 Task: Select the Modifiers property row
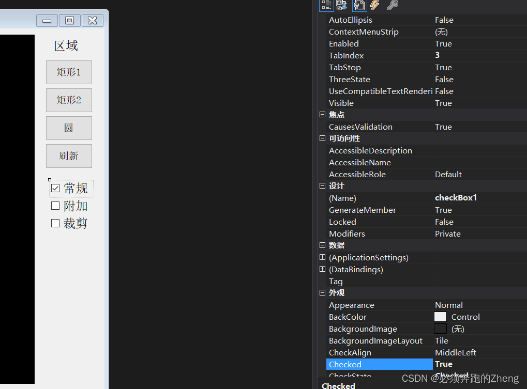coord(427,234)
